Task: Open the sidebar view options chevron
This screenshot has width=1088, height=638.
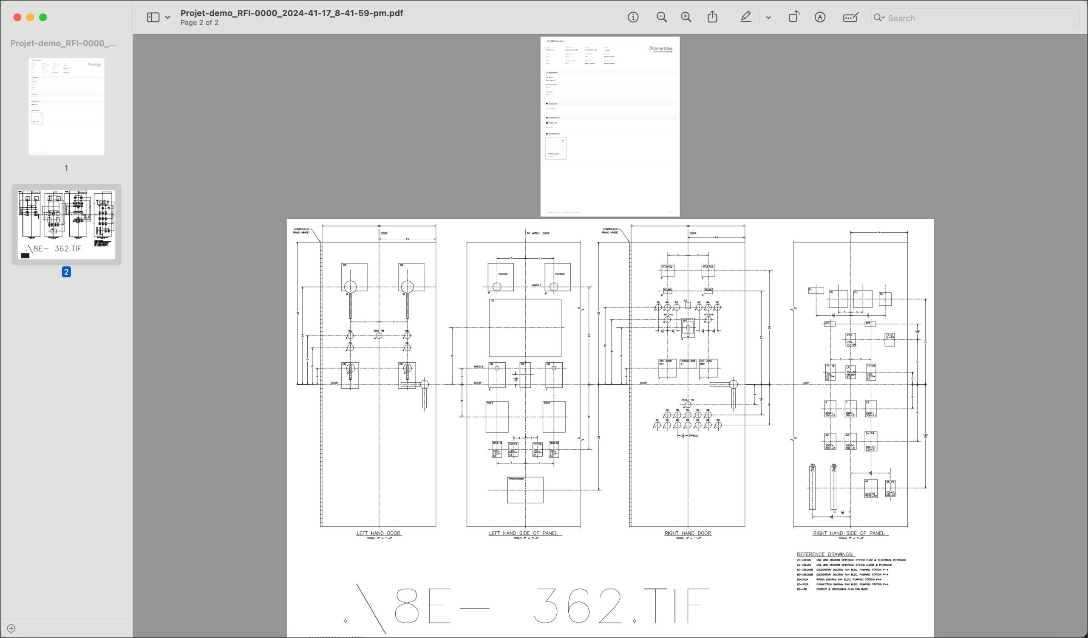Action: [168, 17]
